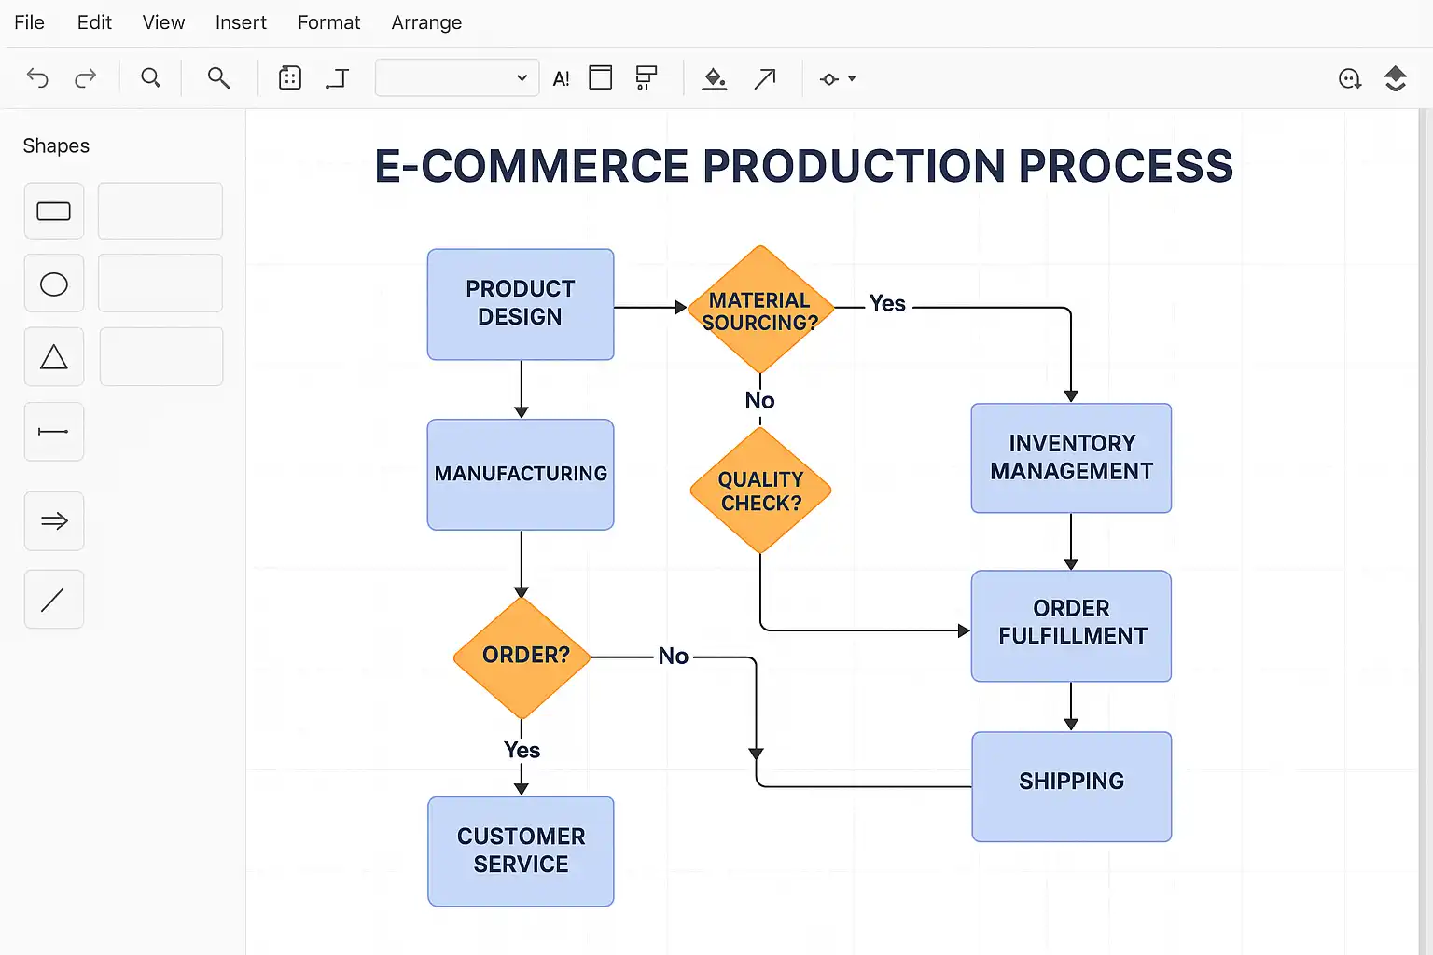1433x955 pixels.
Task: Open the Format menu
Action: tap(328, 22)
